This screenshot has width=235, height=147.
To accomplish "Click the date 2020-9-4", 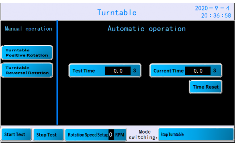I will (212, 8).
